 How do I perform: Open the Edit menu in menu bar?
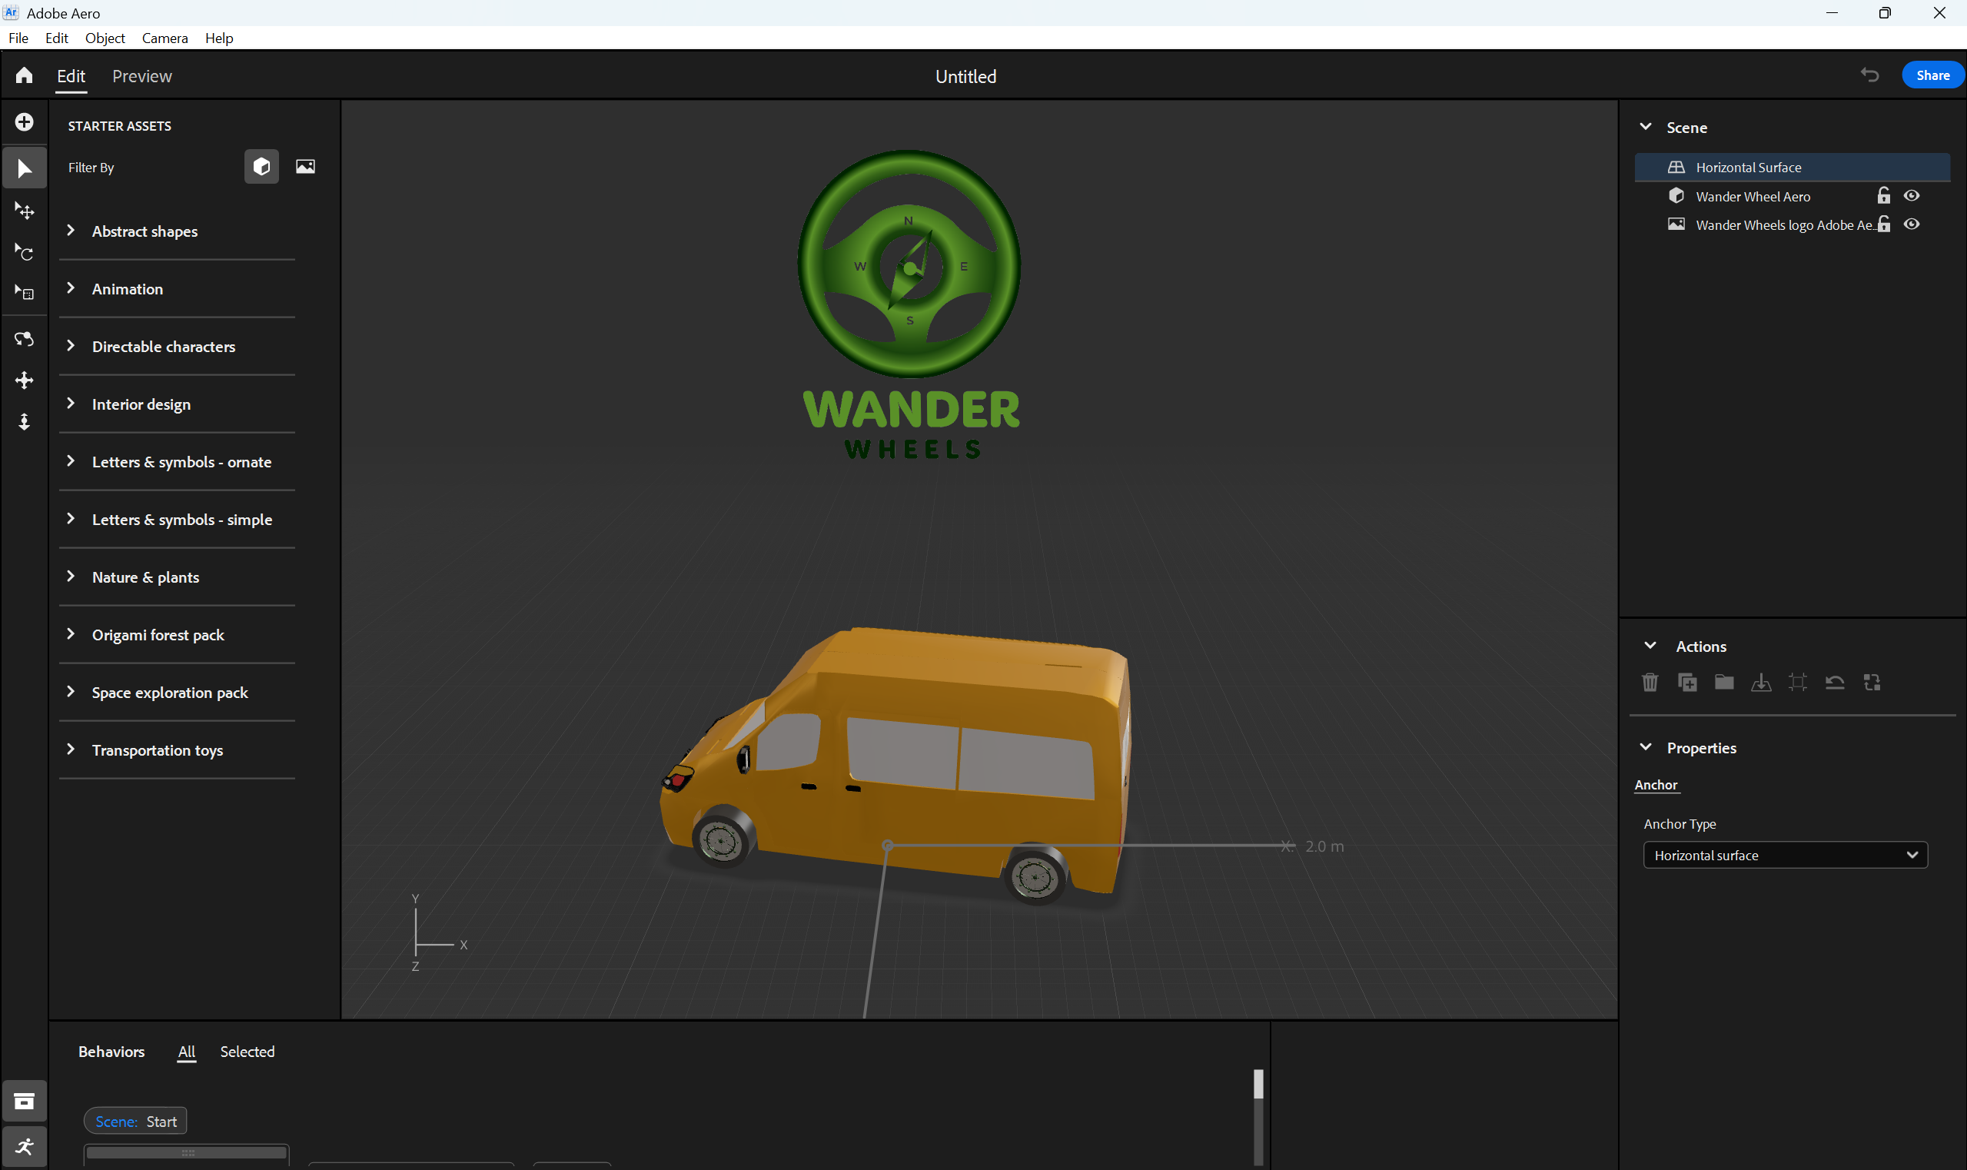[57, 38]
